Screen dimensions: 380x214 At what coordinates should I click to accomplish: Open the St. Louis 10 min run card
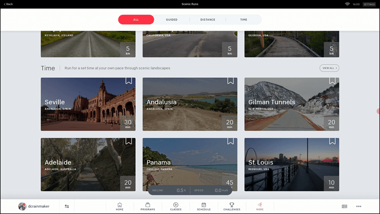(292, 165)
